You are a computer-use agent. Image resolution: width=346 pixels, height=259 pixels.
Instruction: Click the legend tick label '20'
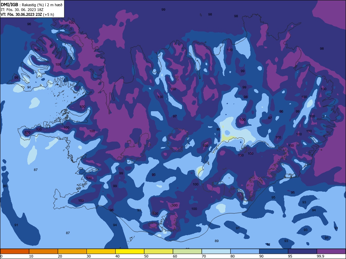(60, 256)
